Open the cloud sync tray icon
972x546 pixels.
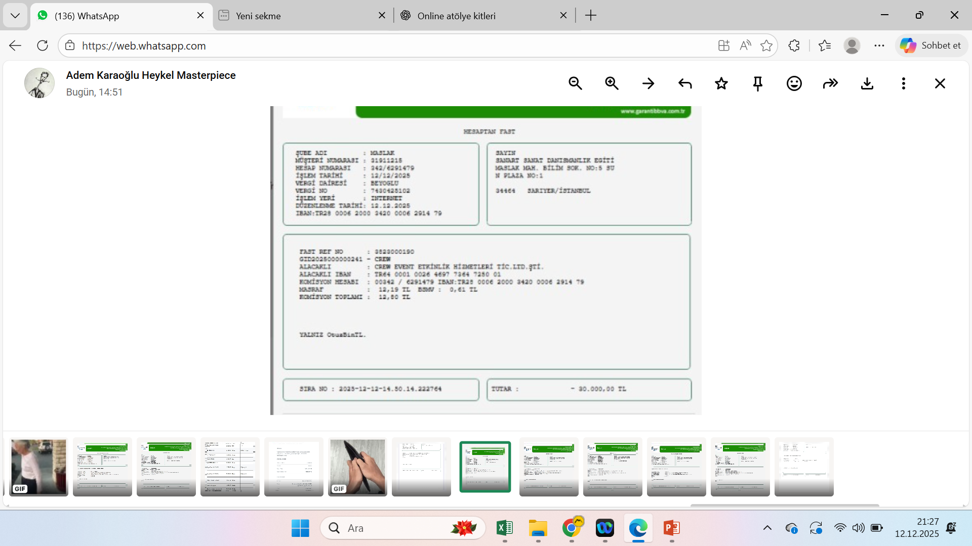792,528
